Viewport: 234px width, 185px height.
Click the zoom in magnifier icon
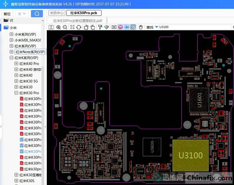[58, 27]
